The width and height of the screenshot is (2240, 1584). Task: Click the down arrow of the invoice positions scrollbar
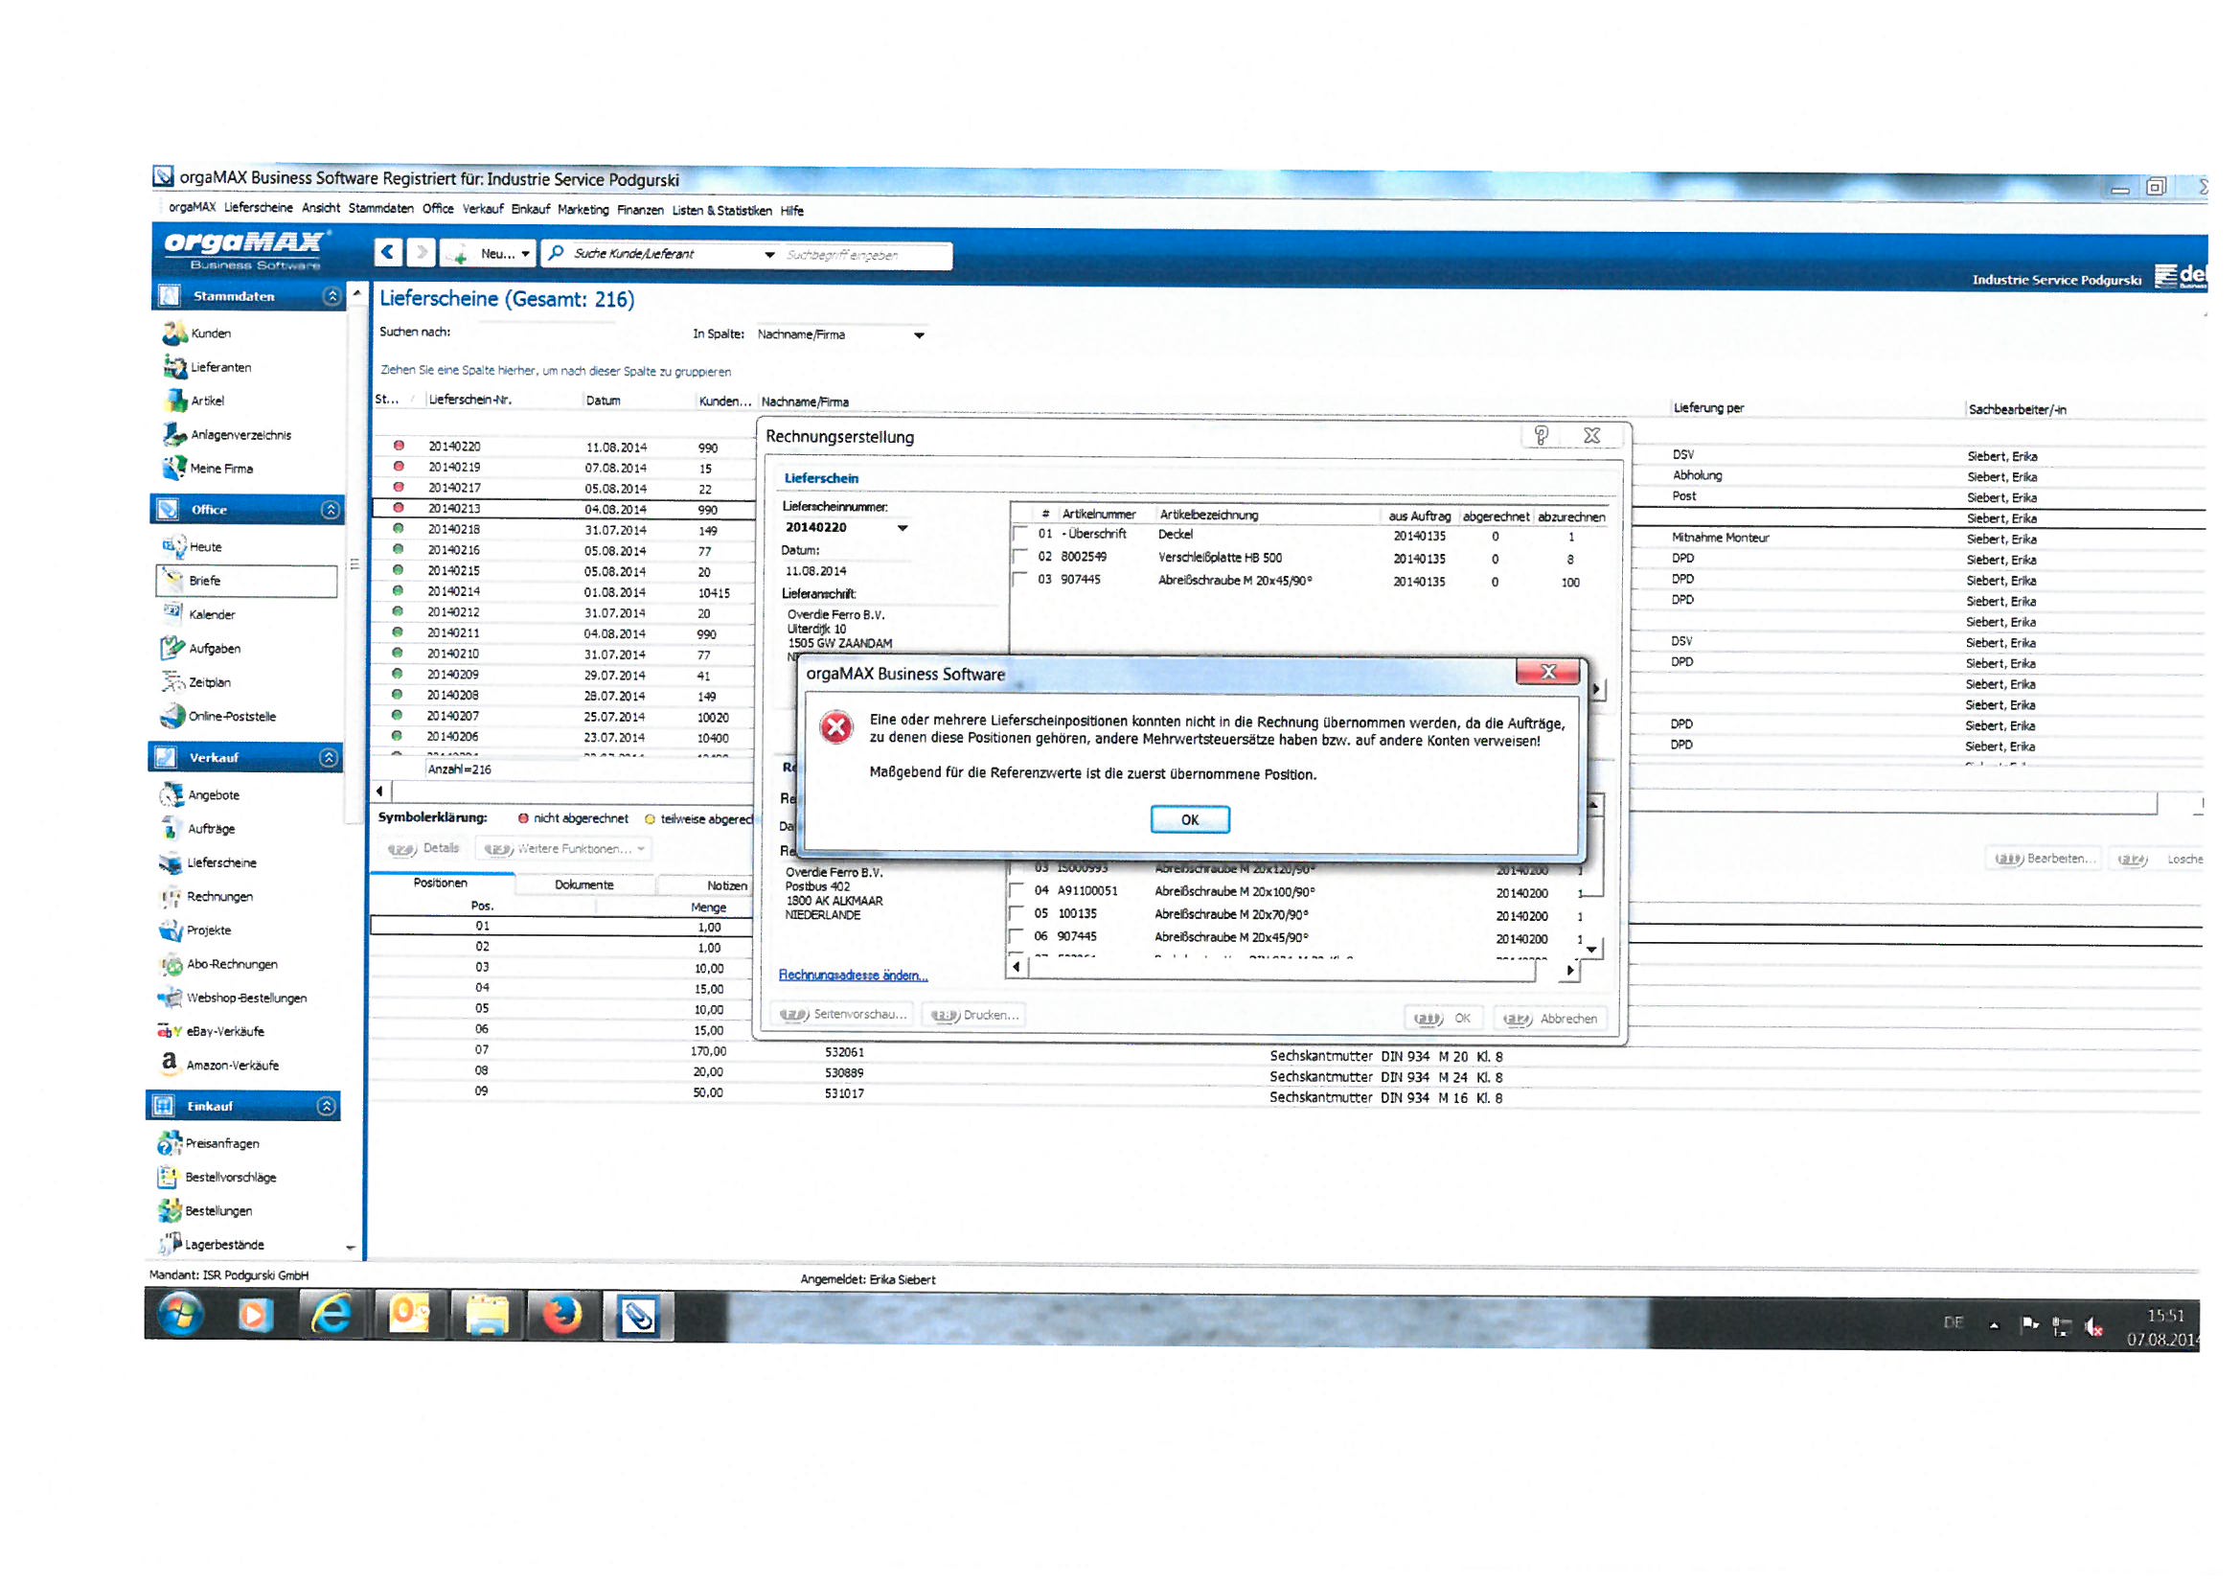click(1592, 950)
